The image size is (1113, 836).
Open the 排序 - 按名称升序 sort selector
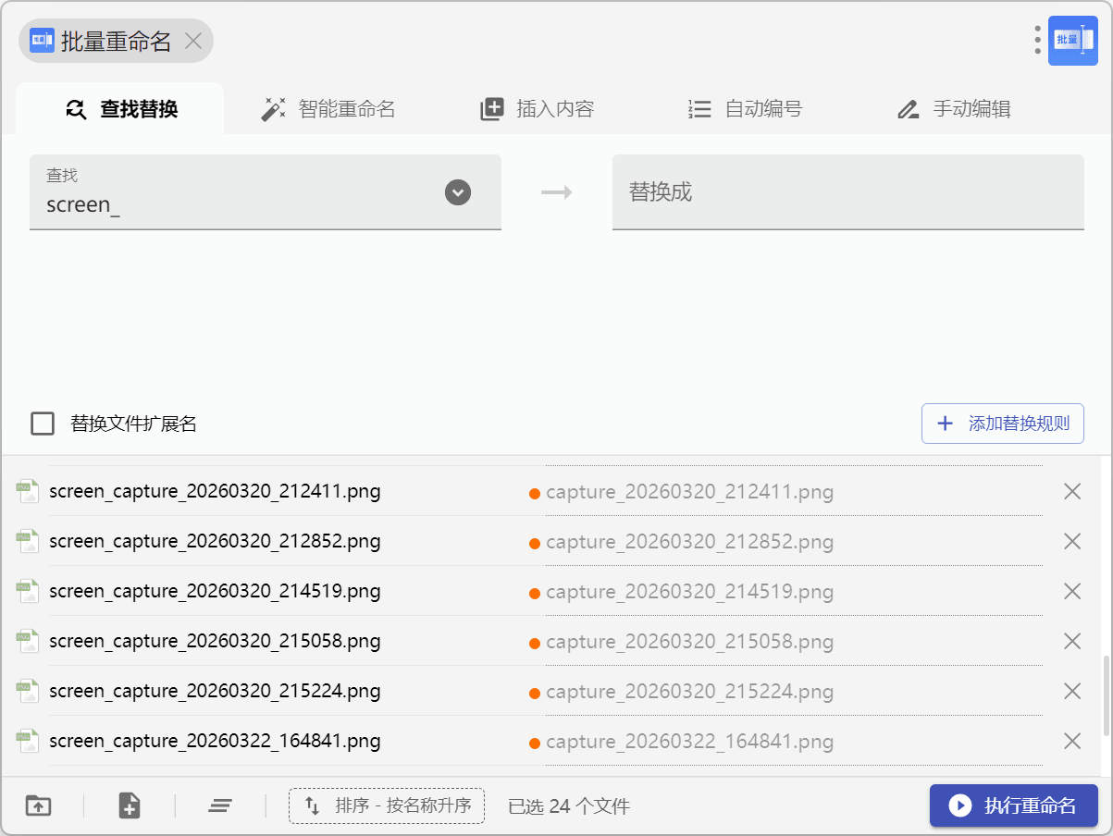(387, 805)
